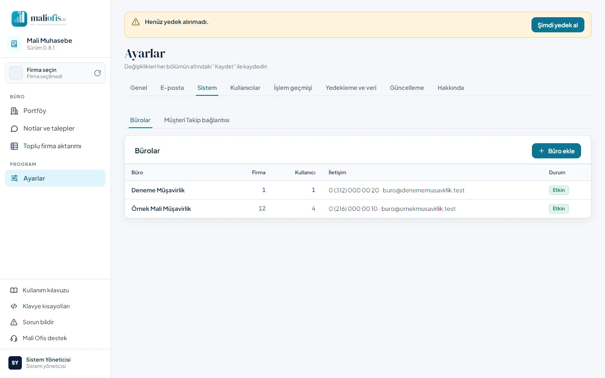Open the Firma seçin selector
This screenshot has width=605, height=378.
[55, 73]
